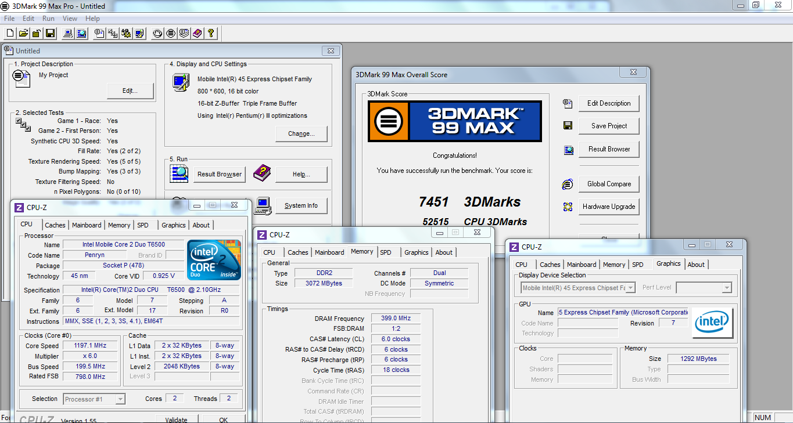Open the Edit menu
The image size is (793, 423).
click(x=28, y=19)
